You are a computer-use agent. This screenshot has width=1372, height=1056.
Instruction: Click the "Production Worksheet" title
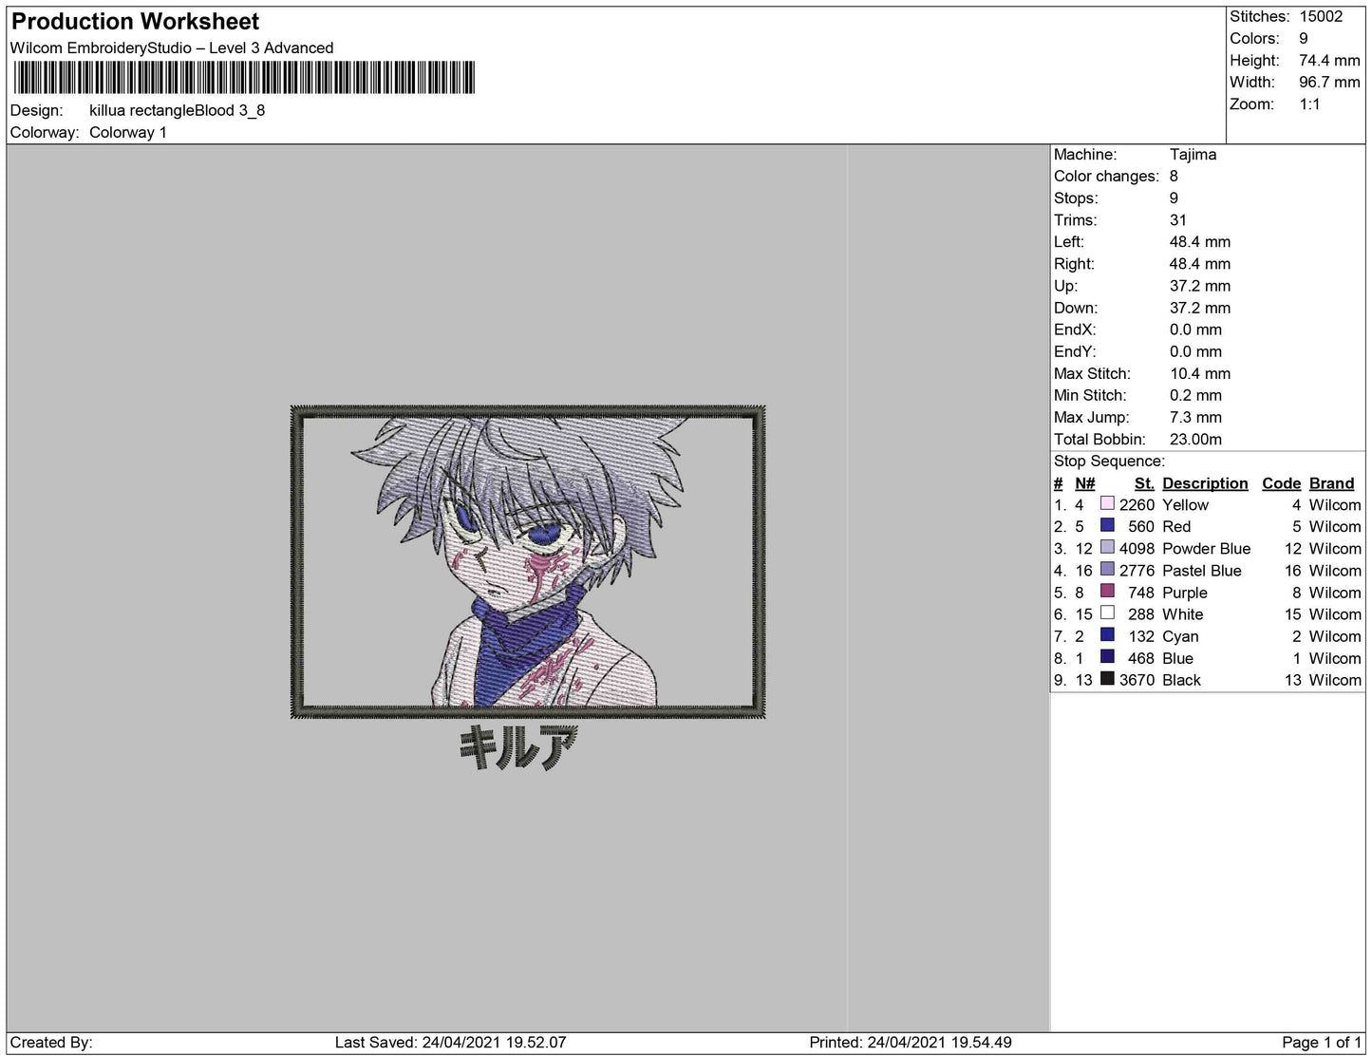(x=135, y=22)
